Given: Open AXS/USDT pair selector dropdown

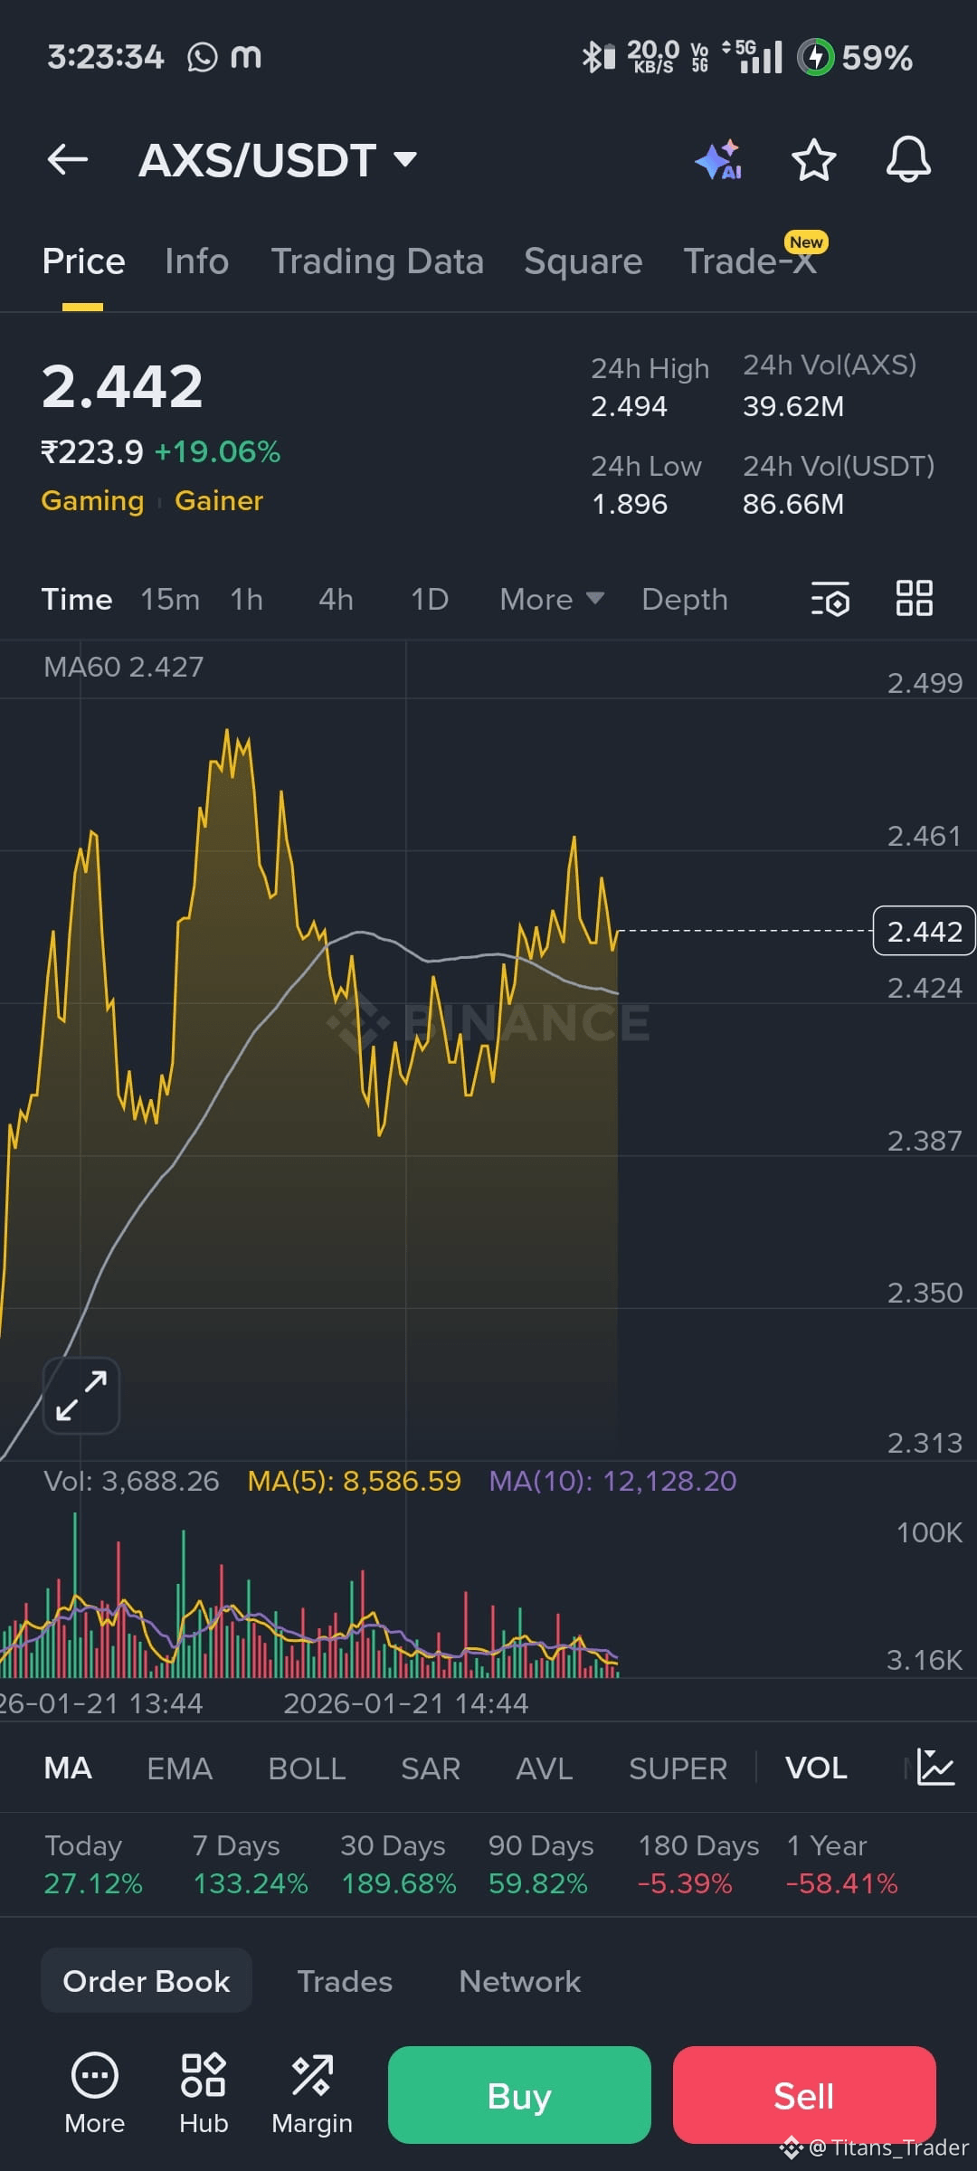Looking at the screenshot, I should [x=278, y=160].
